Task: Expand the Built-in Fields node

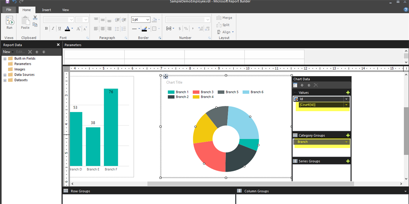Action: point(5,59)
